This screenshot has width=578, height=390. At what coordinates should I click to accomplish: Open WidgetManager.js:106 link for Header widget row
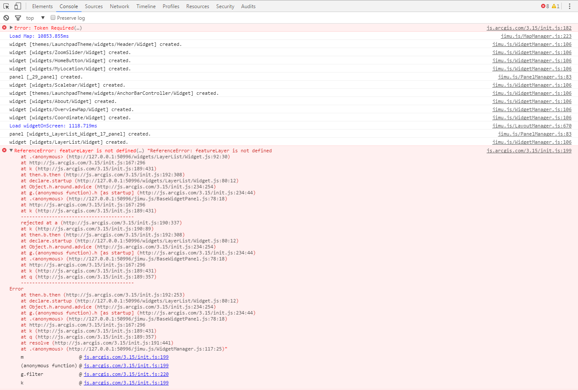532,44
